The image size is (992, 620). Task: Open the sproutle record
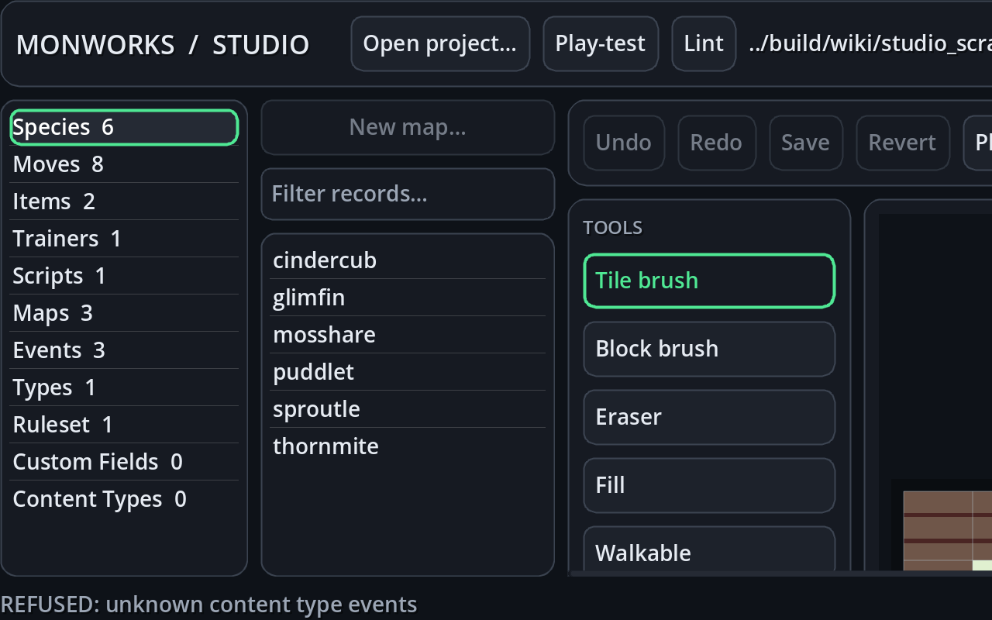click(x=408, y=409)
